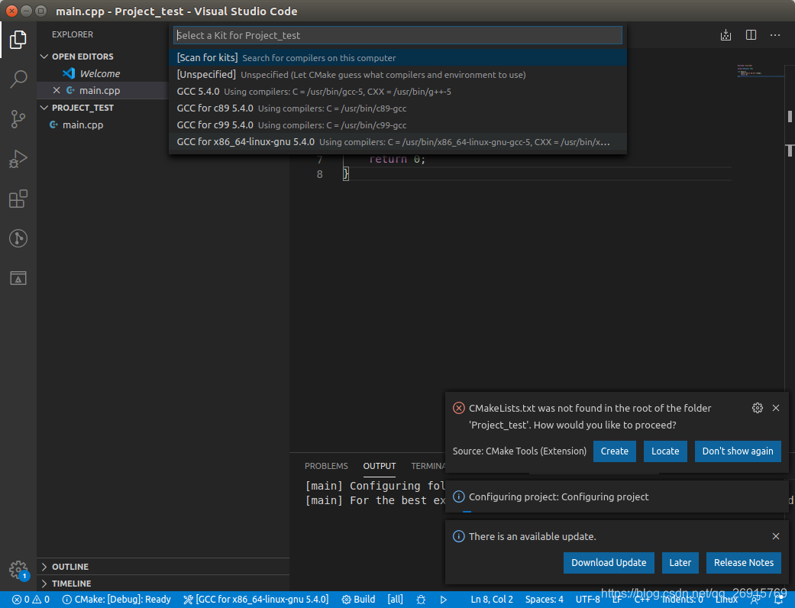Image resolution: width=795 pixels, height=608 pixels.
Task: Click the split editor right icon
Action: click(751, 35)
